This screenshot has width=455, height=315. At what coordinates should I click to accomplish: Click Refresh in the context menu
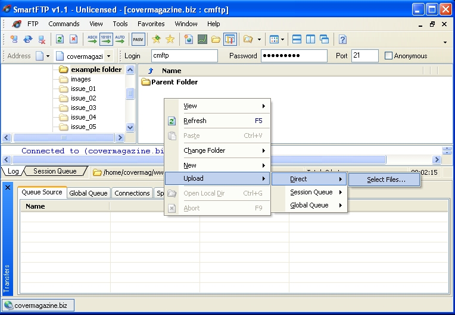(217, 121)
